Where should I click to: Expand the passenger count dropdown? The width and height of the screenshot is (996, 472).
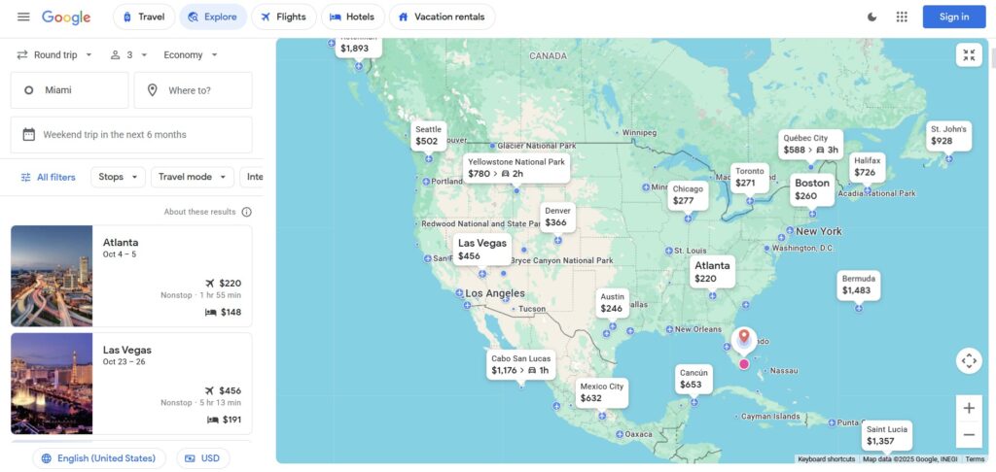pos(129,55)
